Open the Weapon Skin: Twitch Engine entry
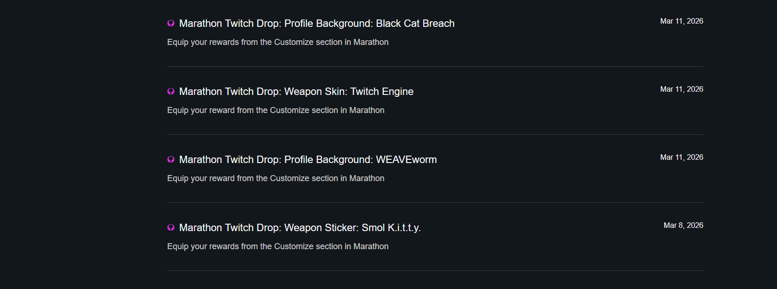Image resolution: width=777 pixels, height=289 pixels. coord(296,92)
